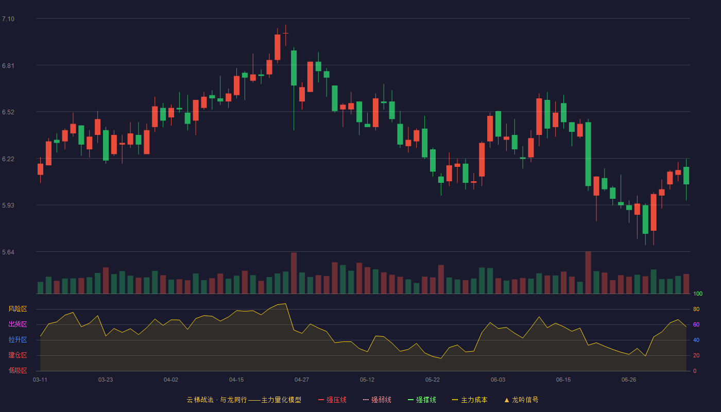Click the 建仓区 zone label

point(18,355)
